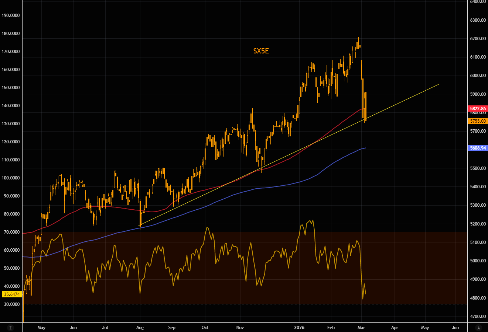Click 6200.00 on the right price scale
The width and height of the screenshot is (488, 332).
(x=477, y=39)
